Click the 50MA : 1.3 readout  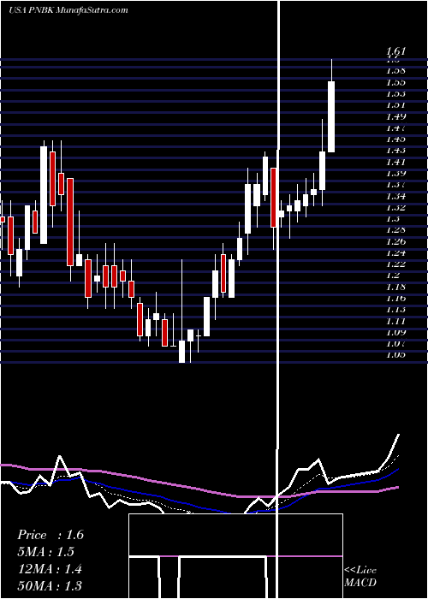[x=50, y=585]
